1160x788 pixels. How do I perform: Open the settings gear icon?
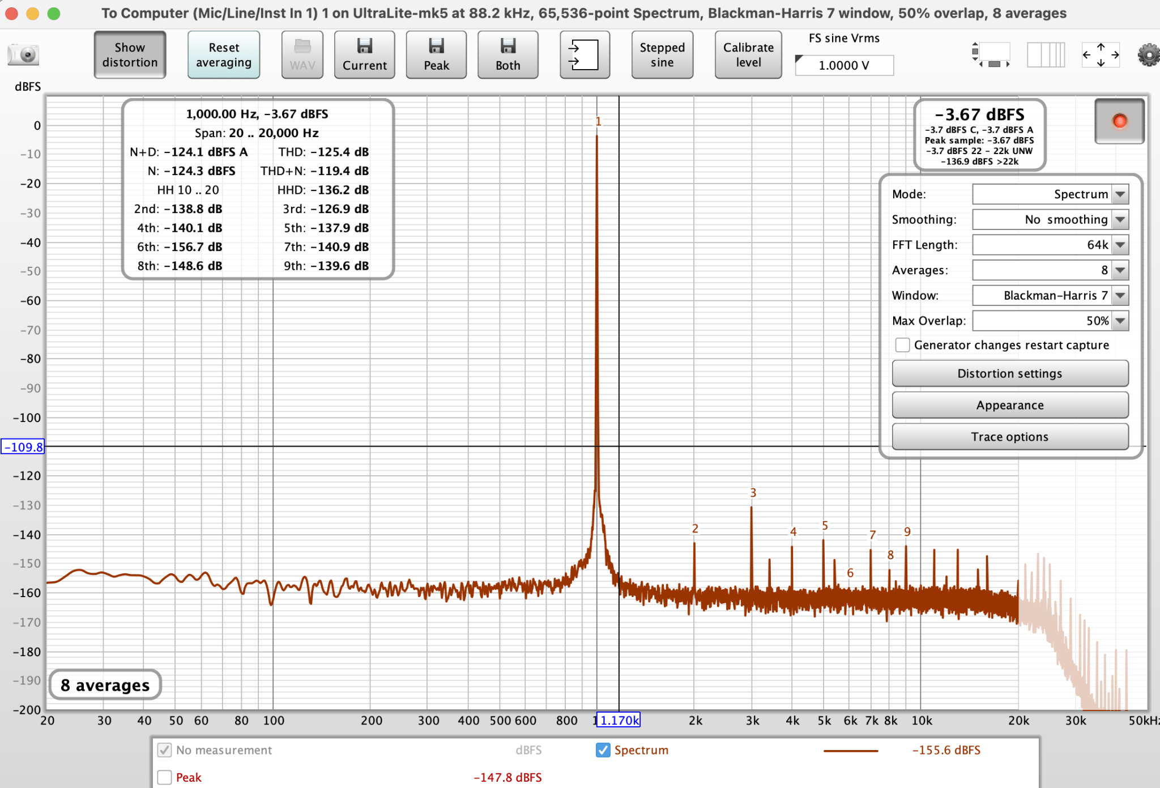[1148, 55]
